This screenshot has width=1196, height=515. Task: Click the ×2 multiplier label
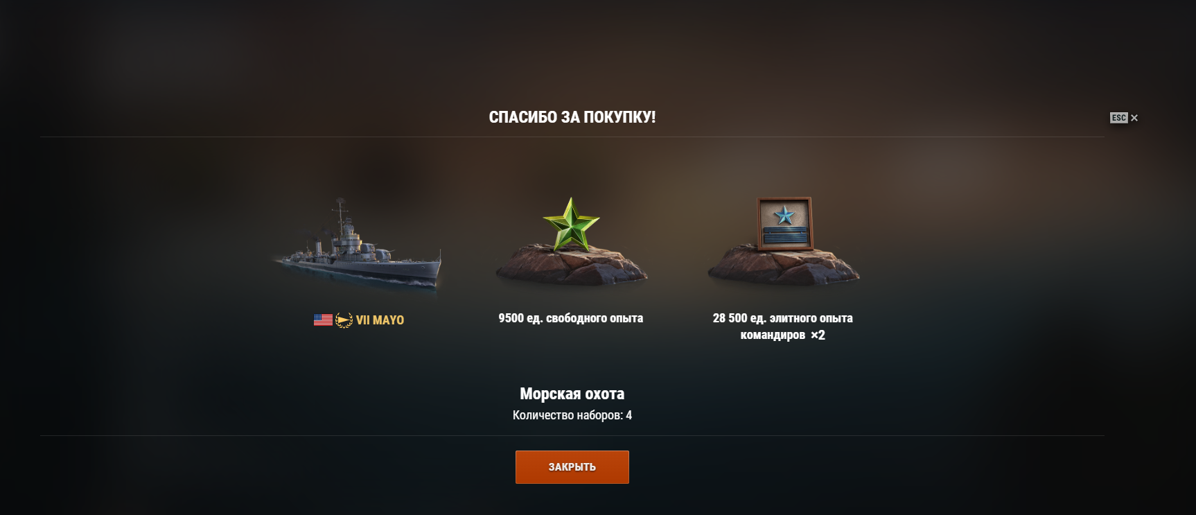(x=818, y=335)
